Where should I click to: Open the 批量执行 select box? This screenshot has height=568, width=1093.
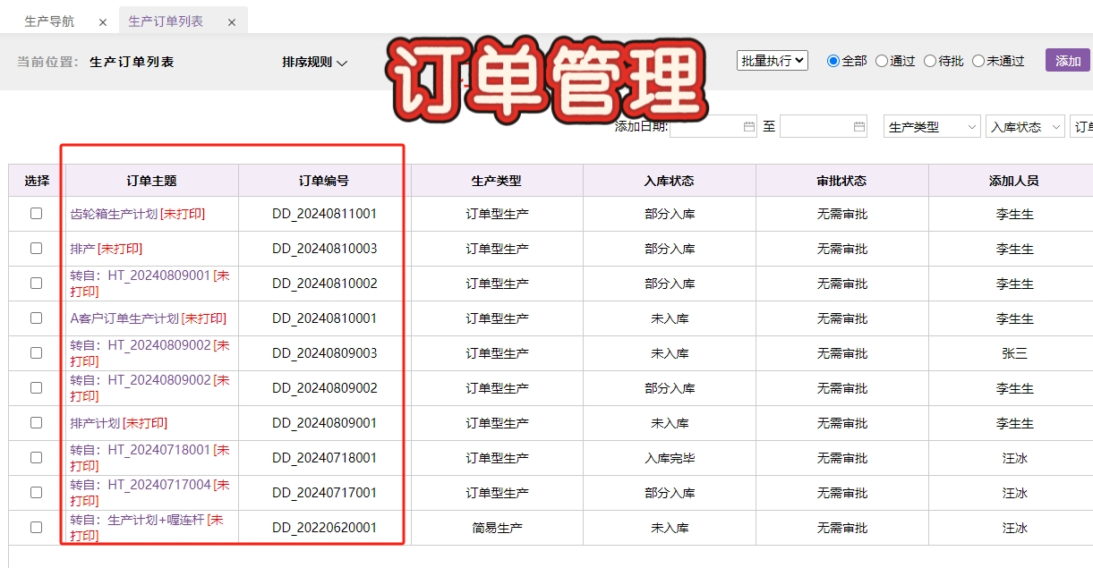(773, 60)
